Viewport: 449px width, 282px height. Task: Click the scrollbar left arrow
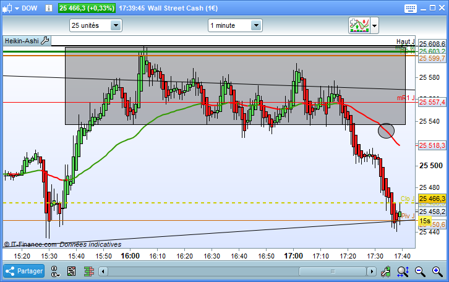pyautogui.click(x=103, y=271)
